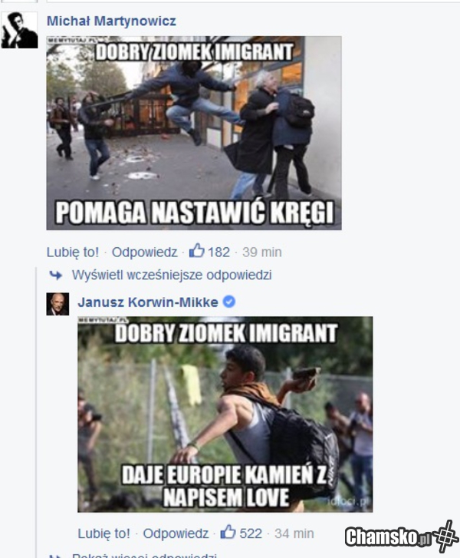
Task: Click the Michał Martynowicz name link
Action: point(111,21)
